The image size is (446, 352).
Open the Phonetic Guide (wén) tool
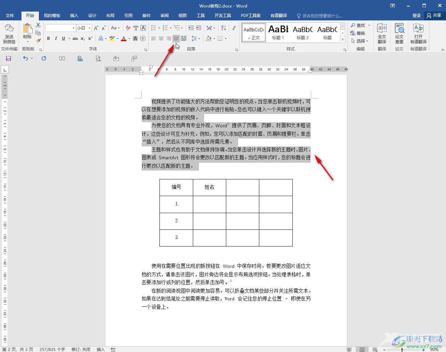tap(136, 28)
